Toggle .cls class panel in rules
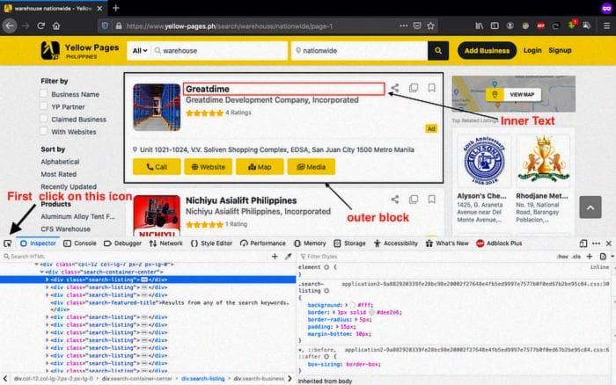 (576, 257)
